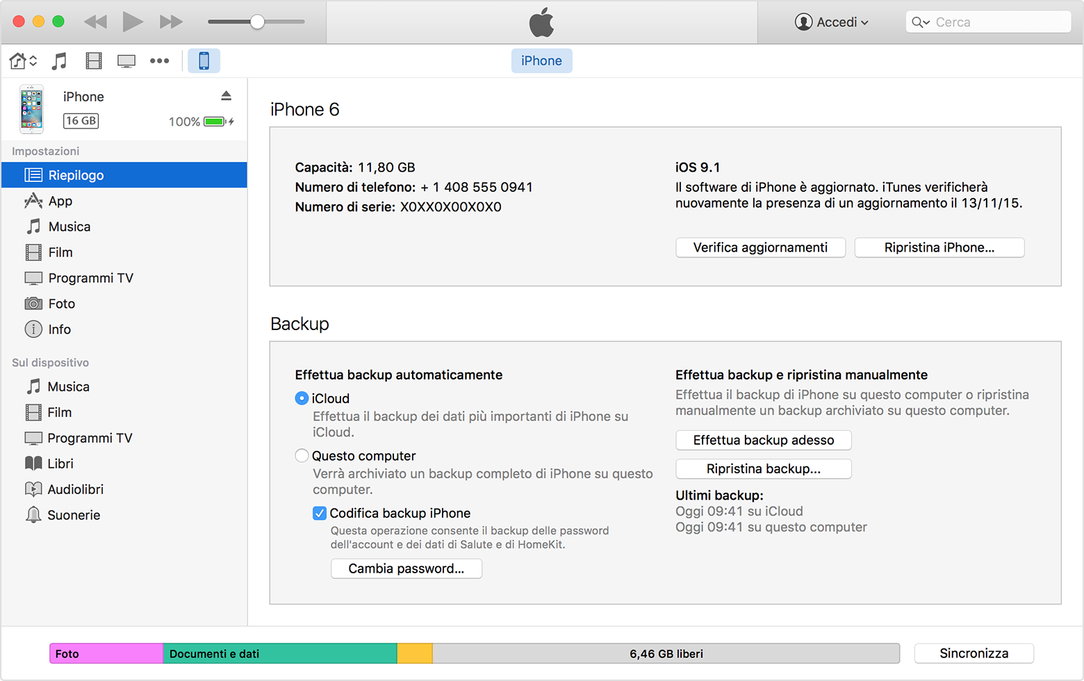Show more media types with the ellipsis icon
1084x681 pixels.
click(160, 61)
